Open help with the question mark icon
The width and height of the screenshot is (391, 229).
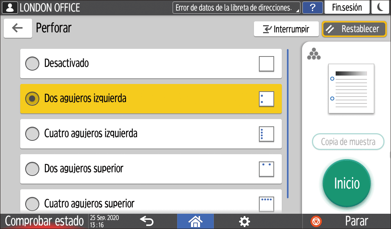(x=312, y=8)
